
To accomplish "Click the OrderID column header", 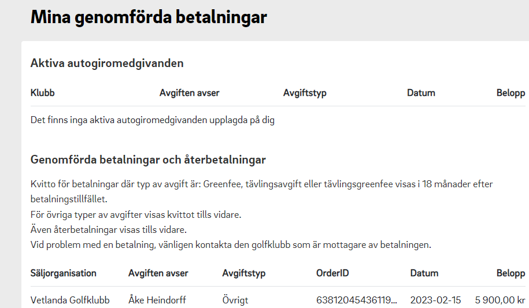I will (x=332, y=273).
